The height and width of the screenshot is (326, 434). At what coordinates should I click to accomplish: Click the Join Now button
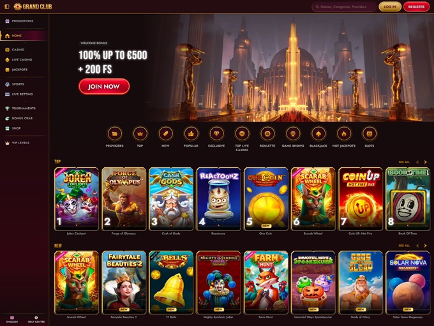(x=104, y=86)
